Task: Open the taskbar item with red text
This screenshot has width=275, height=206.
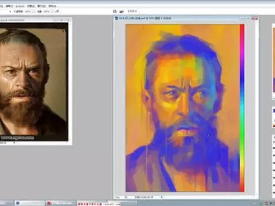Action: 92,204
